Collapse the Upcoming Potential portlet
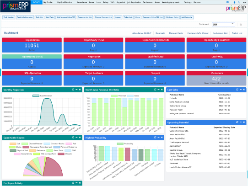Image resolution: width=248 pixels, height=186 pixels. coord(241,122)
